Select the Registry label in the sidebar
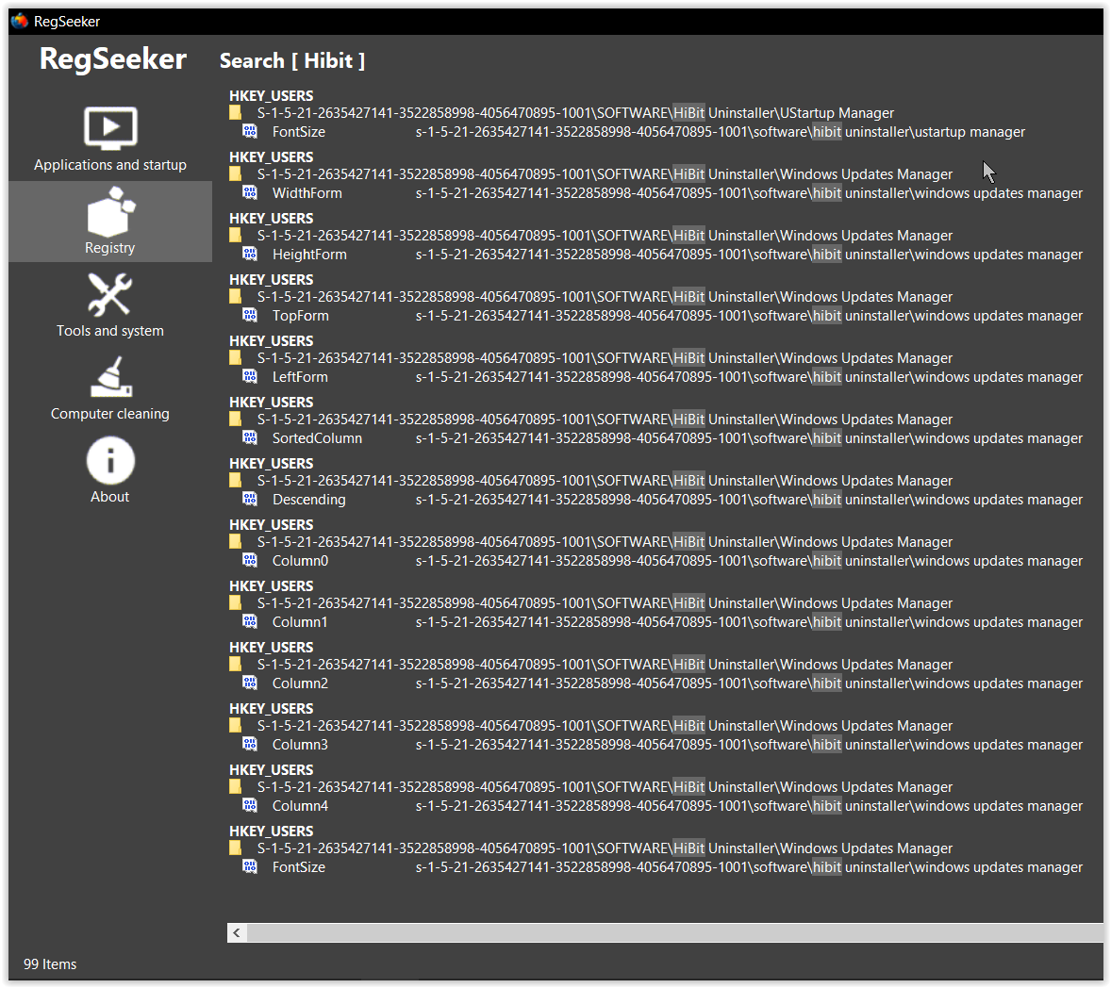 109,248
